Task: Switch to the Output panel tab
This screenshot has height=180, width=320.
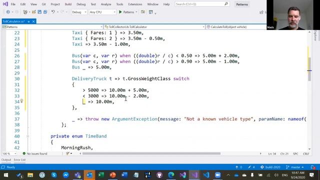Action: 6,160
